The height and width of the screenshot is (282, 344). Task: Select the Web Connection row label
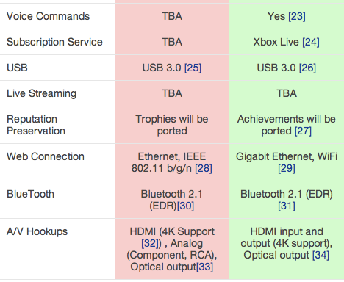coord(46,156)
